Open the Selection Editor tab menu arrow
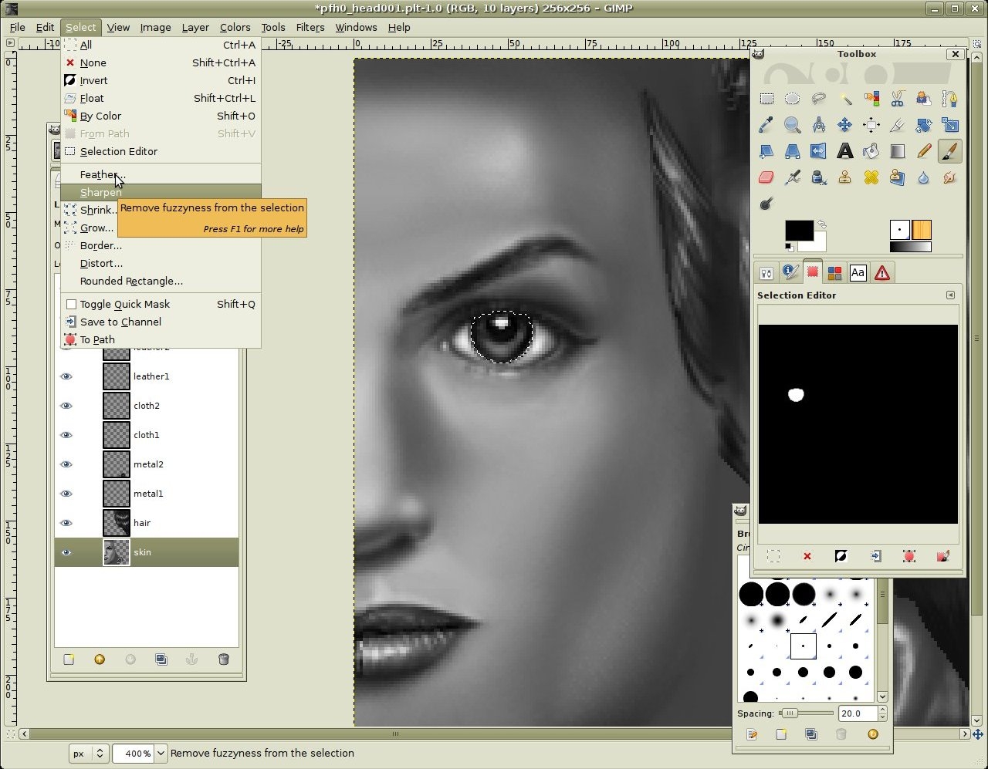The width and height of the screenshot is (988, 769). (950, 295)
